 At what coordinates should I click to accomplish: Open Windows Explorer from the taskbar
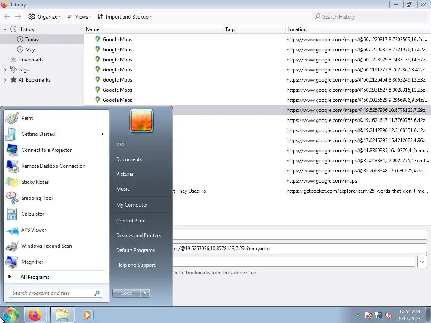point(63,315)
